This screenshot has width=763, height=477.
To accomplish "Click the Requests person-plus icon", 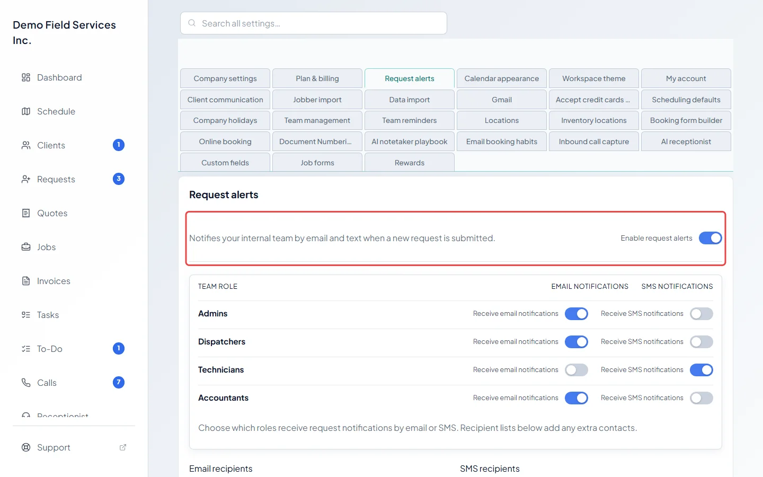I will (x=26, y=179).
